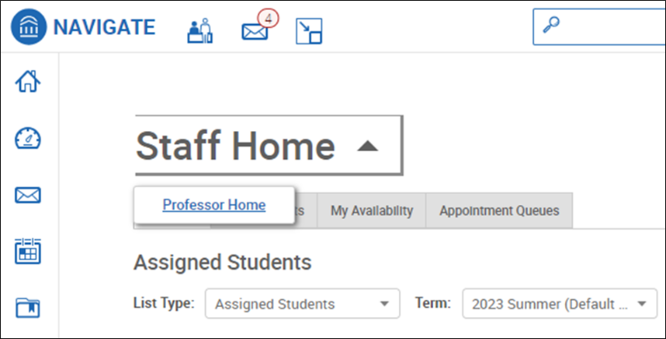The image size is (666, 339).
Task: Click the magnifying glass search icon
Action: [551, 25]
